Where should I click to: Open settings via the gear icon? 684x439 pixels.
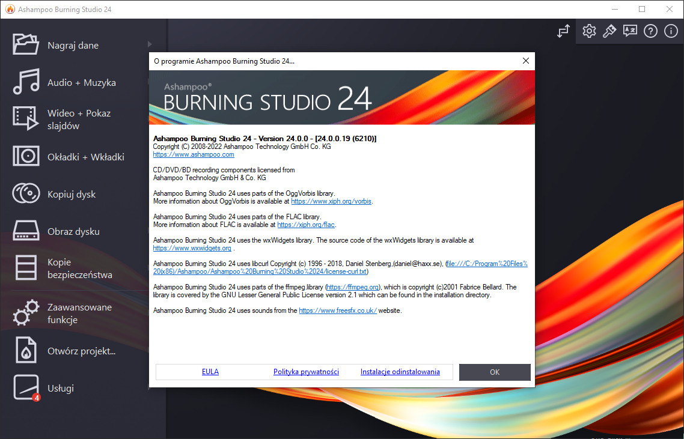589,31
